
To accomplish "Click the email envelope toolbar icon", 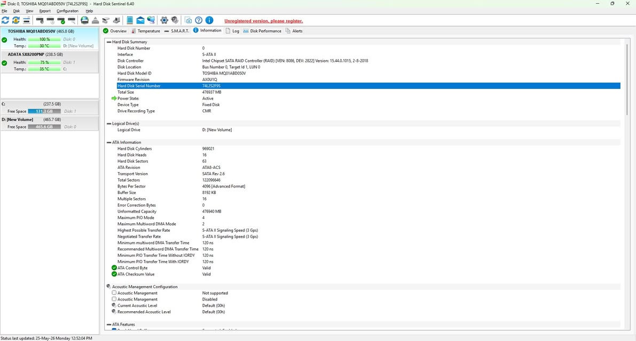I will (x=140, y=20).
